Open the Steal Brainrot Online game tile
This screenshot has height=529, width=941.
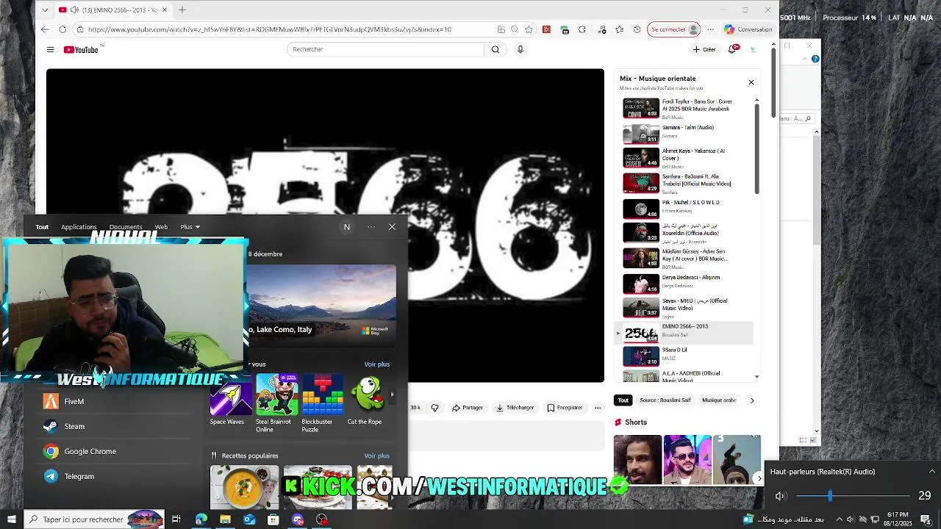(276, 403)
